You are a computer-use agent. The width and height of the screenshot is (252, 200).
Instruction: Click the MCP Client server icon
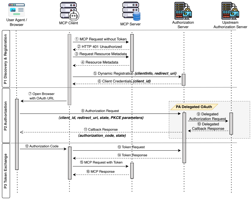pos(69,11)
